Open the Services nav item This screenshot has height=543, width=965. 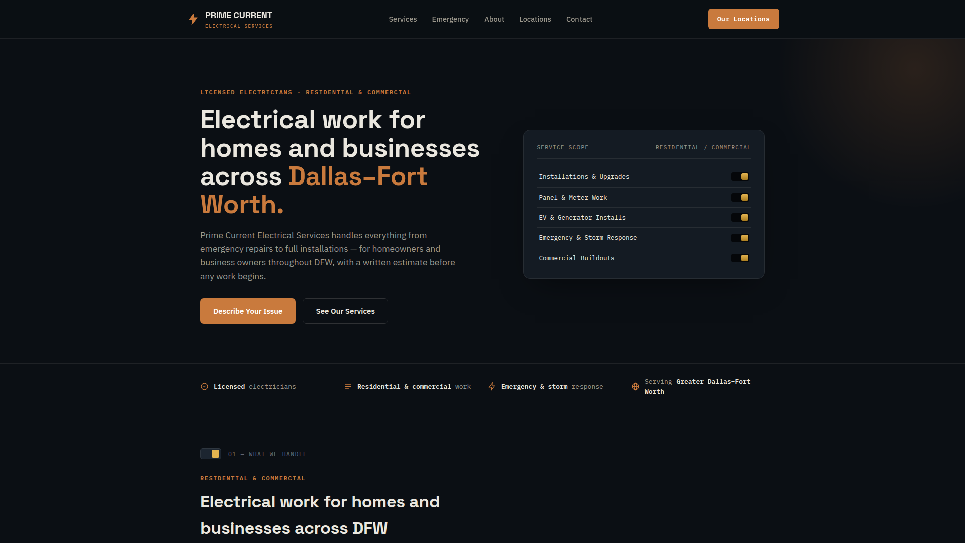[403, 19]
